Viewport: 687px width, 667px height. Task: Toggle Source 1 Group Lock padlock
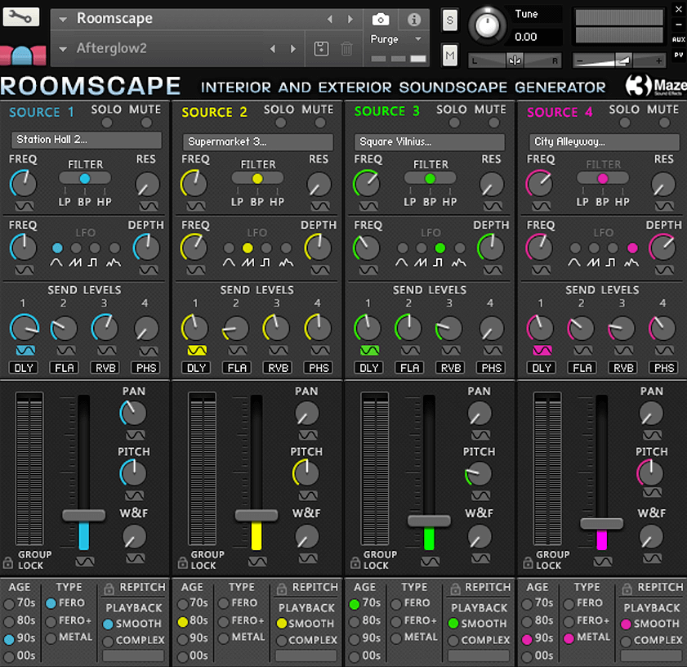tap(8, 562)
